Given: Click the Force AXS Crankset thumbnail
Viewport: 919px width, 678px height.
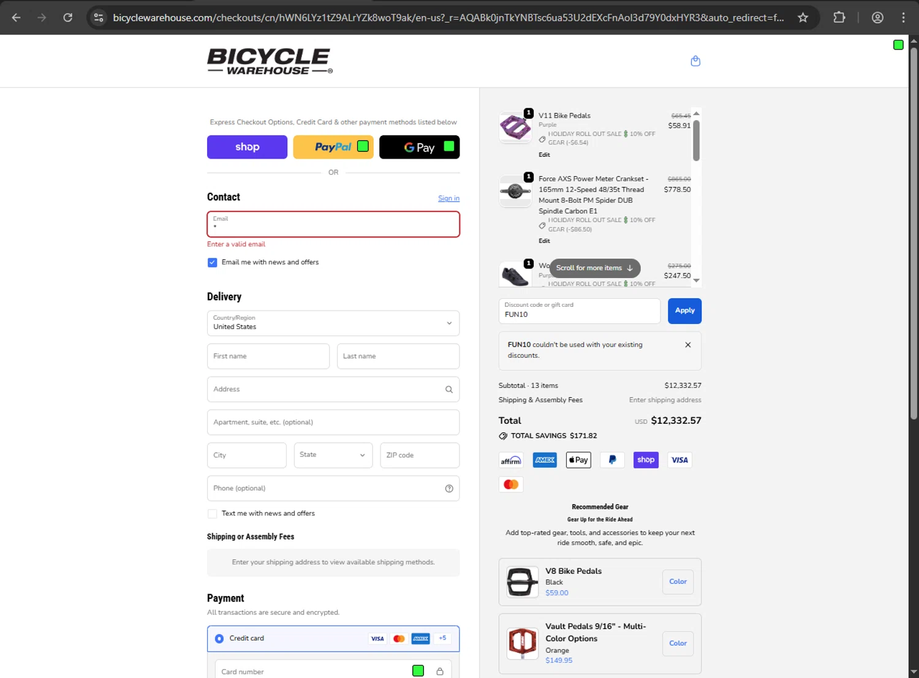Looking at the screenshot, I should click(x=515, y=192).
